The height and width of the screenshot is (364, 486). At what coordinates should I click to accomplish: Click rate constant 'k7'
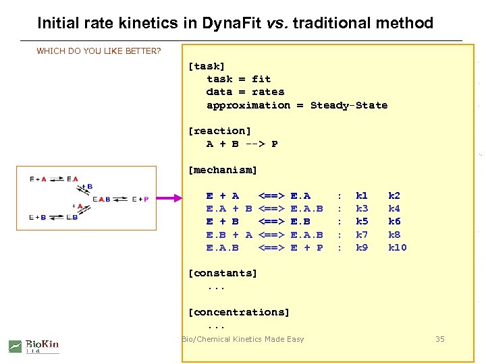(x=362, y=235)
